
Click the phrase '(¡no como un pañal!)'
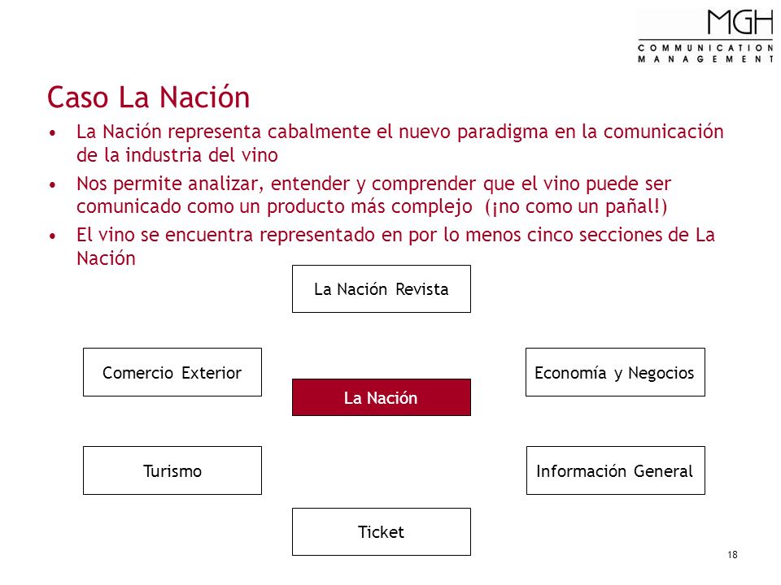coord(576,206)
